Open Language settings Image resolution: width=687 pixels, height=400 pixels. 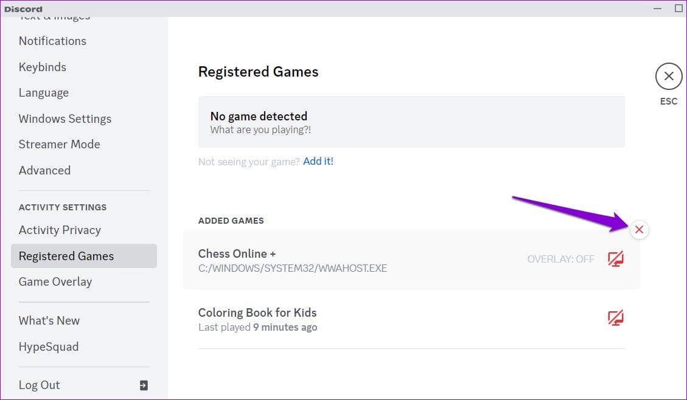click(44, 93)
